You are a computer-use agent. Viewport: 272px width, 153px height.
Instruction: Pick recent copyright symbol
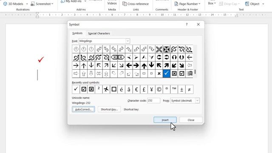click(159, 89)
